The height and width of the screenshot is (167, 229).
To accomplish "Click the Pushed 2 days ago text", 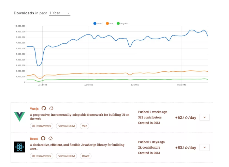I will pyautogui.click(x=151, y=142).
